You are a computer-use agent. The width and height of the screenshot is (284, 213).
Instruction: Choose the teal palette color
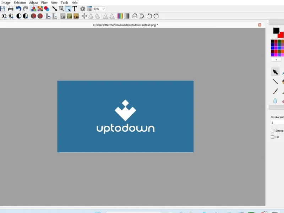279,45
